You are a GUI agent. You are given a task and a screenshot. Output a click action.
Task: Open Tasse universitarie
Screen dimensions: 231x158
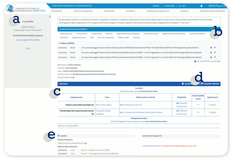197,34
